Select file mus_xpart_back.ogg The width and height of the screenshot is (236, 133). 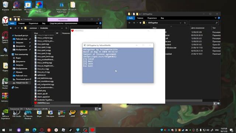click(x=45, y=57)
